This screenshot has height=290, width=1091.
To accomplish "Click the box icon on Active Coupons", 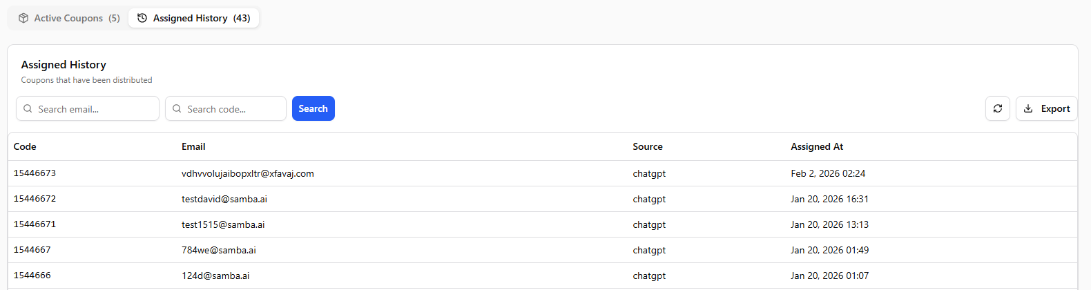I will click(x=23, y=18).
